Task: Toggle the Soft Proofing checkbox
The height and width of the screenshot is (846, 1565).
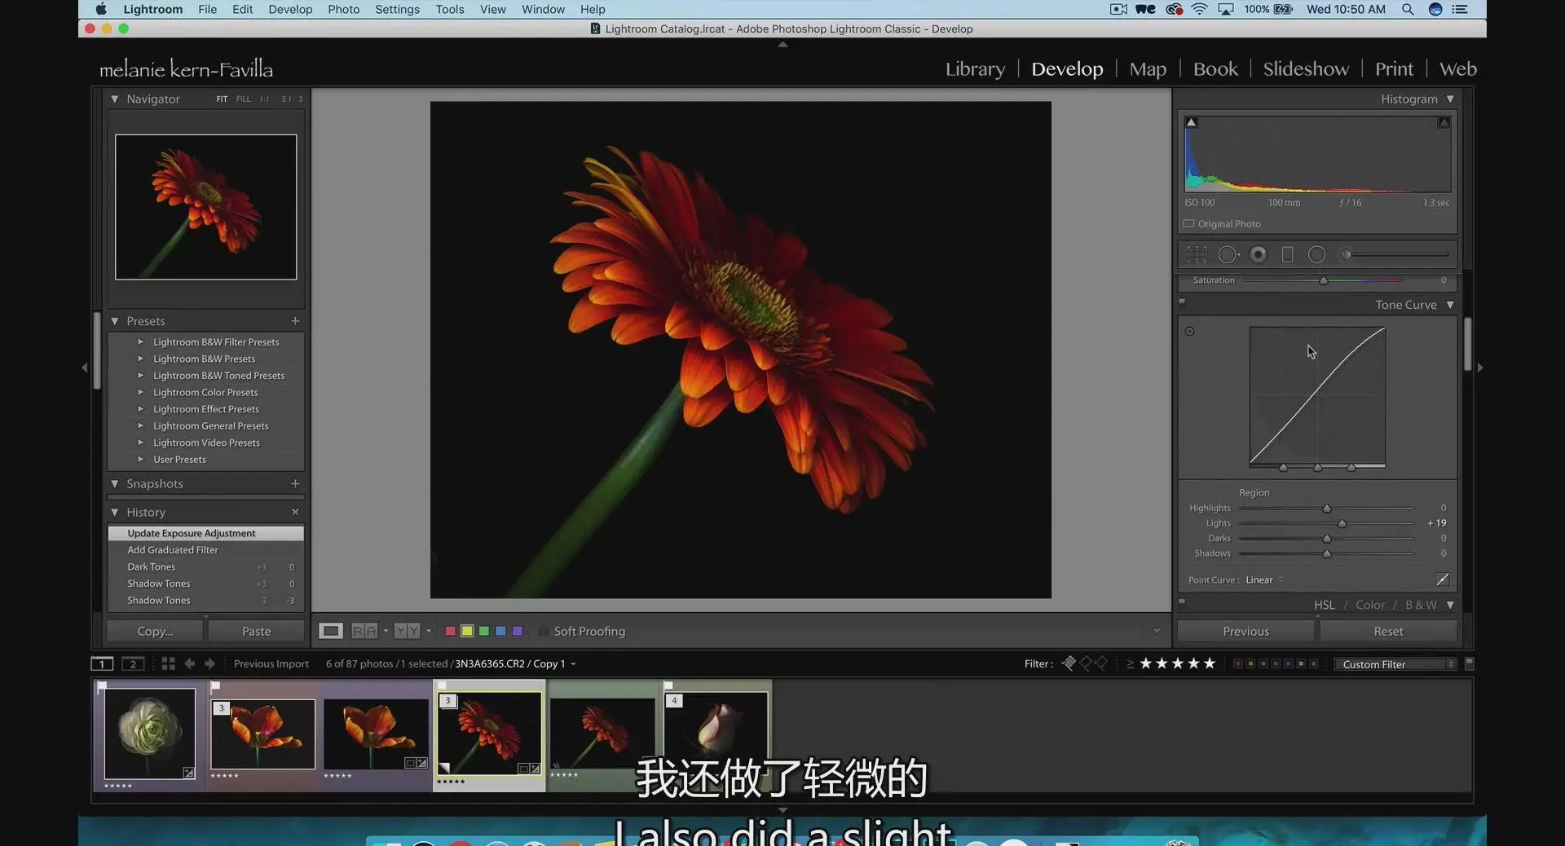Action: pyautogui.click(x=544, y=631)
